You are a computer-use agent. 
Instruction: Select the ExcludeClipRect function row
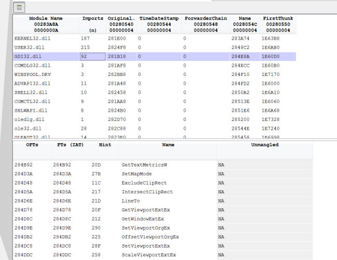[x=163, y=183]
